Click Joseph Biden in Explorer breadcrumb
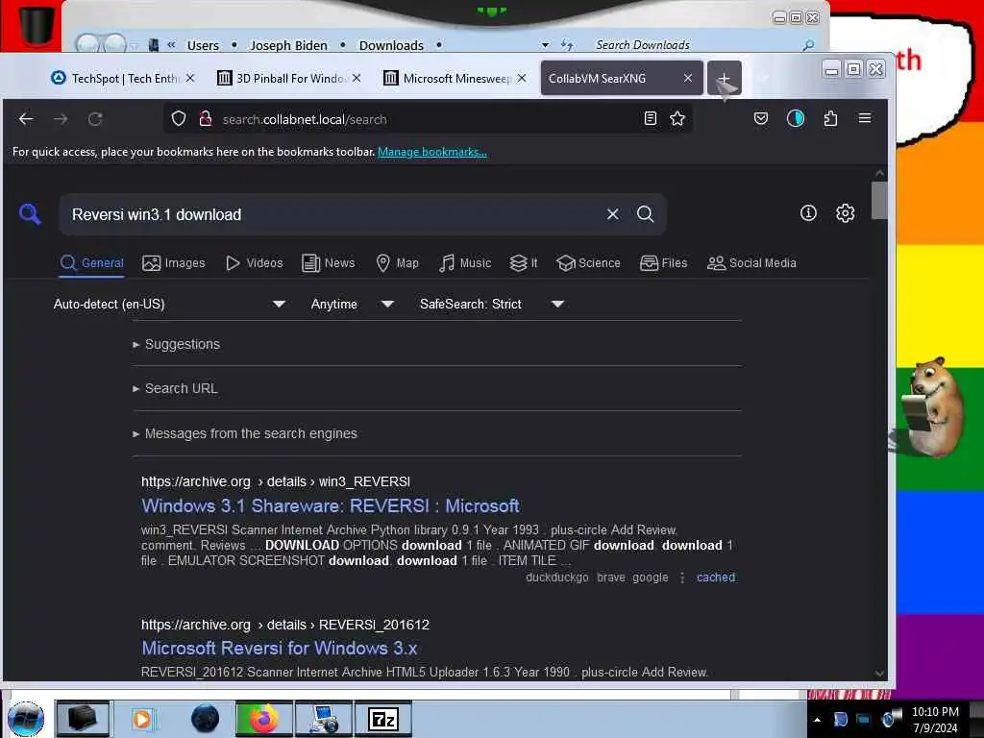984x738 pixels. tap(288, 45)
